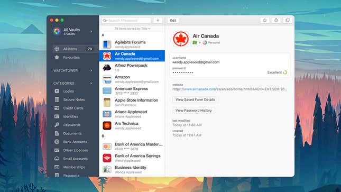Image resolution: width=341 pixels, height=192 pixels.
Task: Click the Edit button
Action: click(173, 21)
